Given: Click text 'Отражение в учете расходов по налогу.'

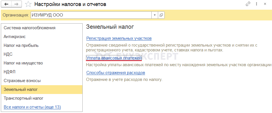Looking at the screenshot, I should (x=124, y=80).
